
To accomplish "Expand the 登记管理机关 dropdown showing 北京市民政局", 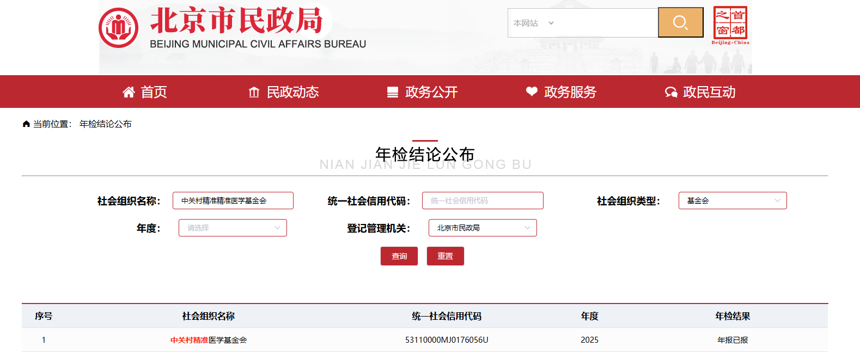I will tap(483, 228).
